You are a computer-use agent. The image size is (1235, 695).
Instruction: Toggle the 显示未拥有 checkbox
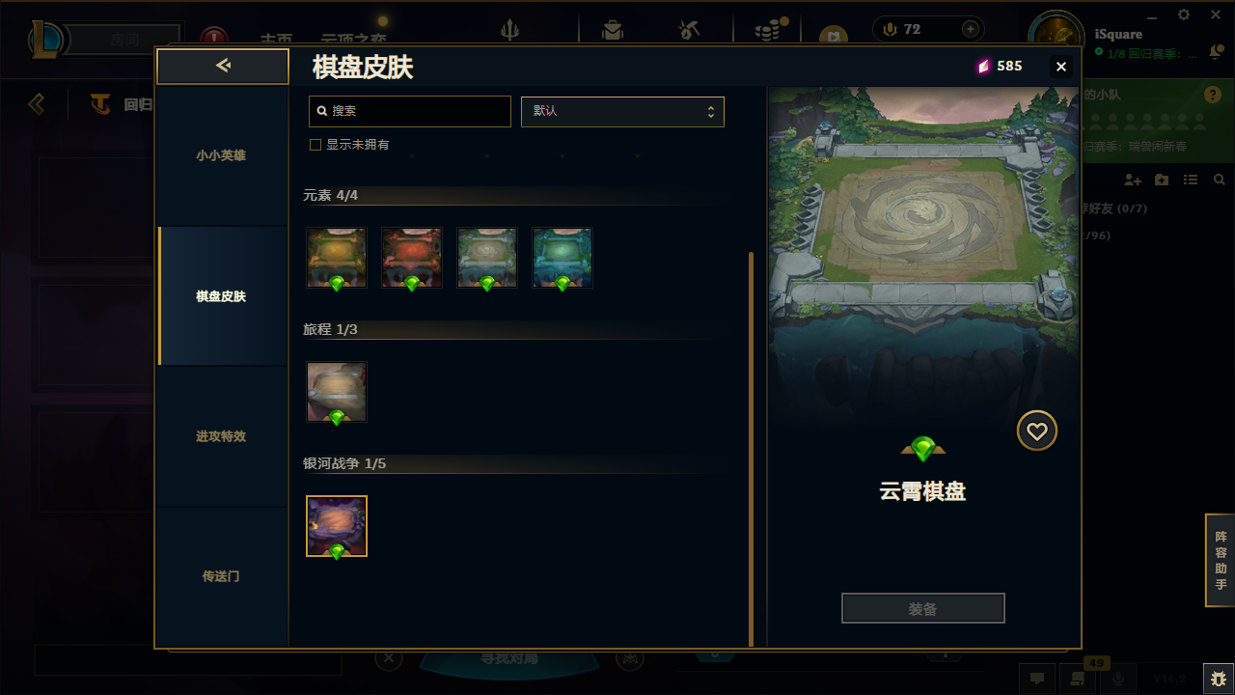click(x=315, y=145)
